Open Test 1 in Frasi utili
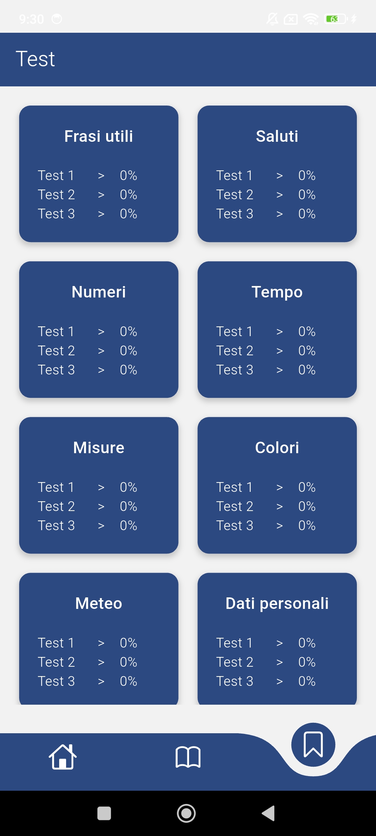This screenshot has width=376, height=836. [x=56, y=176]
